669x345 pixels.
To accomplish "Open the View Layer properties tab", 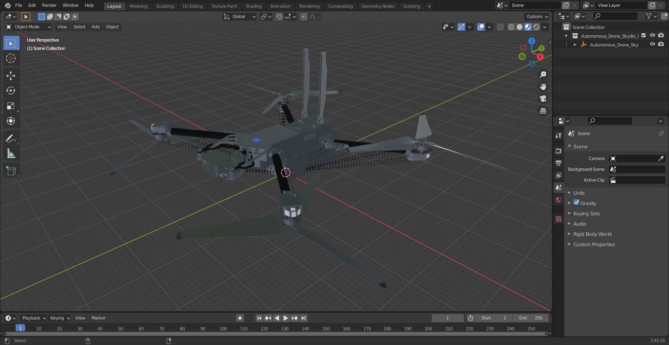I will click(558, 175).
